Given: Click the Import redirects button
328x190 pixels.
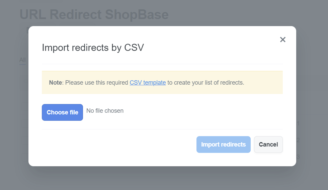Looking at the screenshot, I should (x=224, y=145).
